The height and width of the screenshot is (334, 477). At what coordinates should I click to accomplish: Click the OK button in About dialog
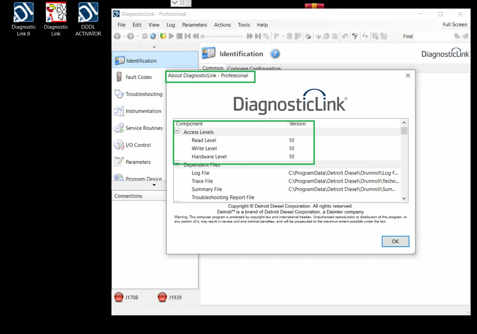point(395,241)
